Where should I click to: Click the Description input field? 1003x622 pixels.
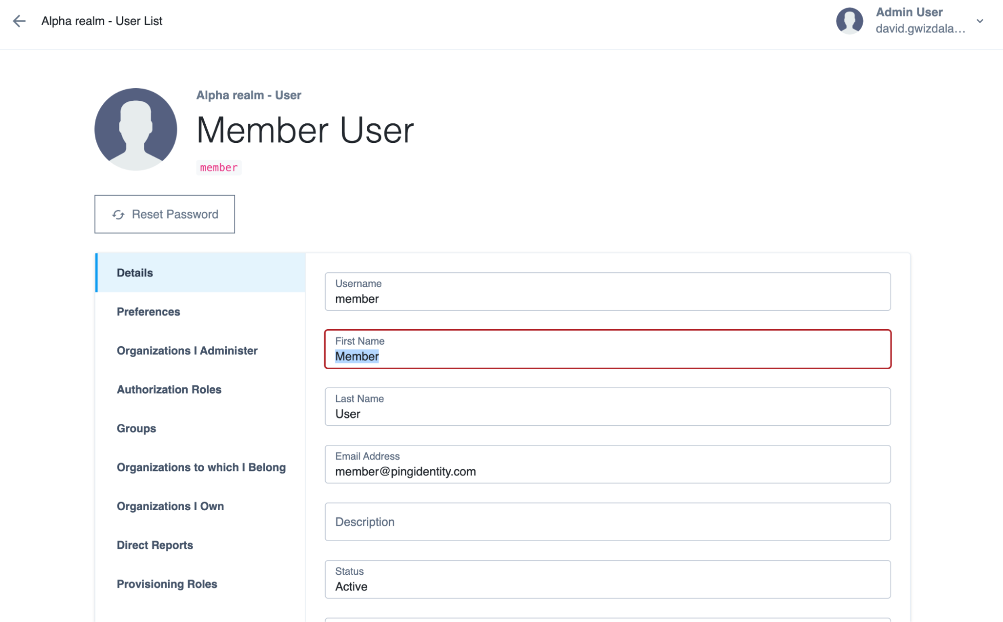click(607, 522)
